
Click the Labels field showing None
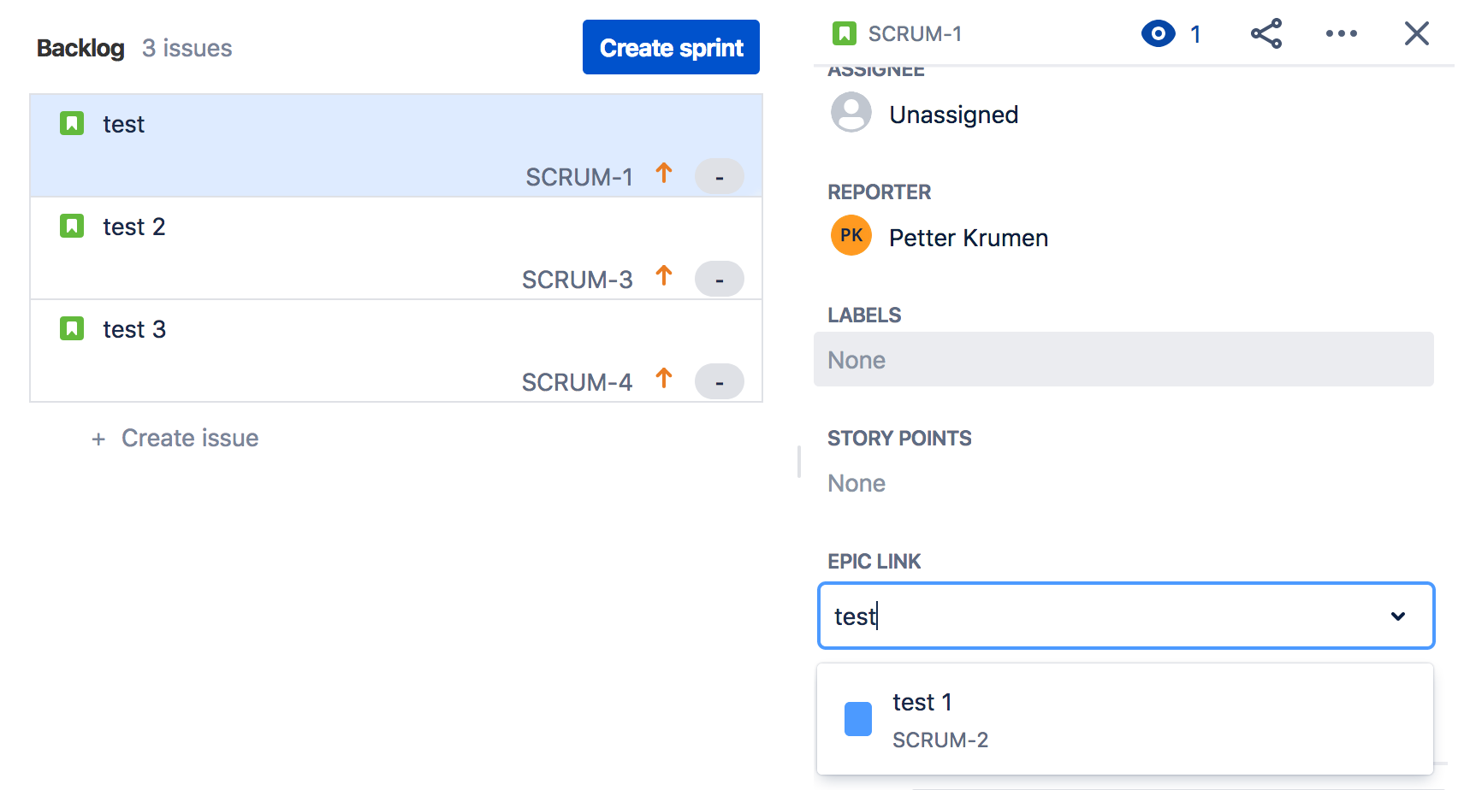click(x=1123, y=359)
